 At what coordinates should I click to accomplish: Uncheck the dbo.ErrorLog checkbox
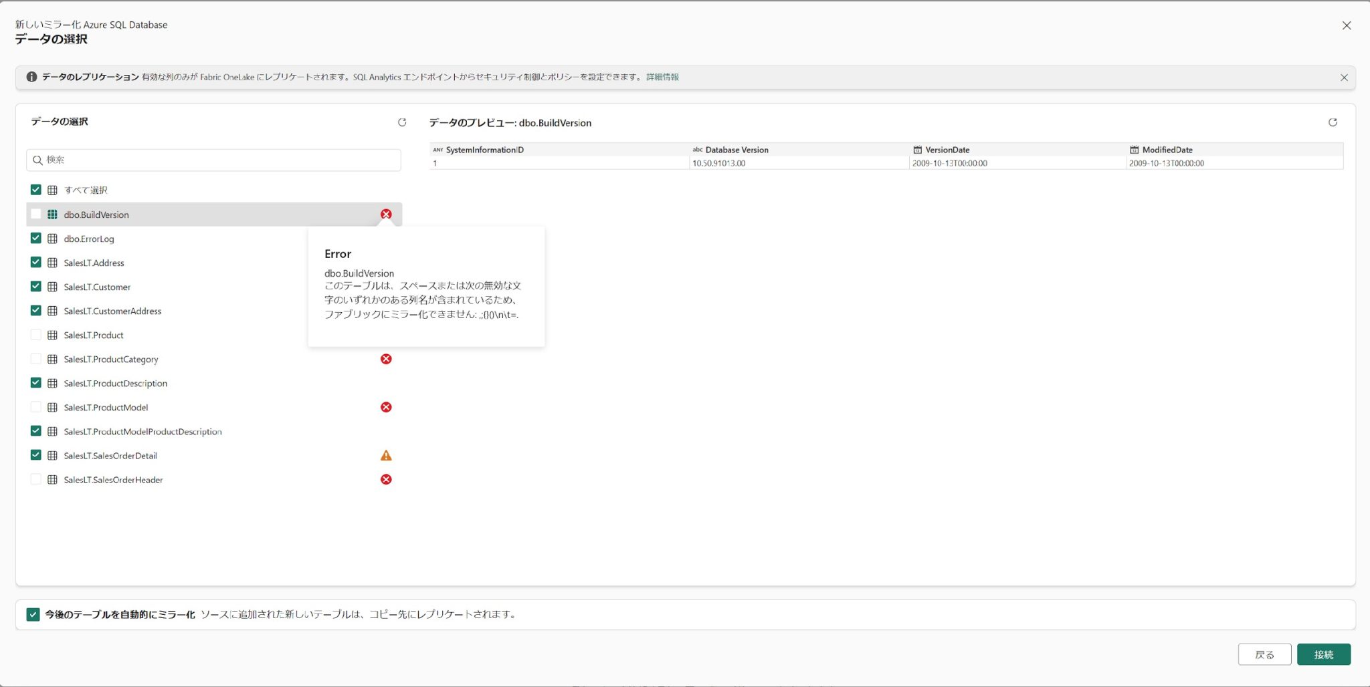point(36,239)
